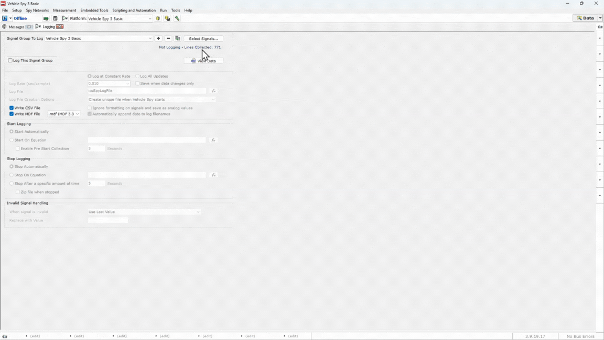Open the Spy Networks menu
This screenshot has height=340, width=604.
(x=37, y=10)
